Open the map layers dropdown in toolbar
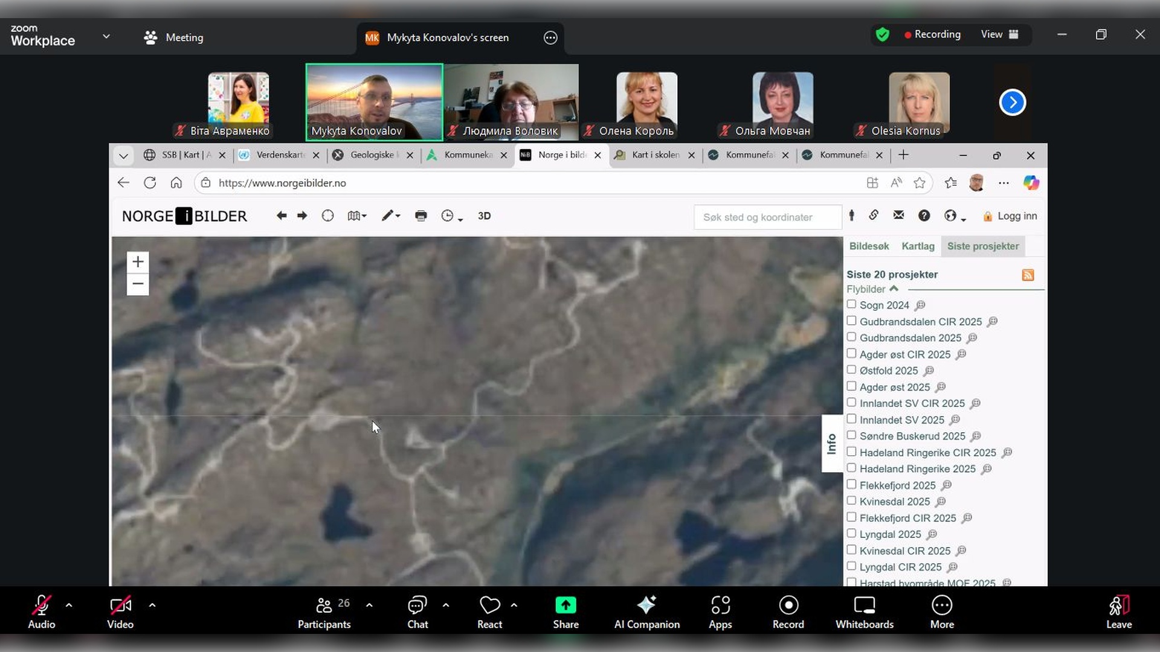 tap(357, 216)
